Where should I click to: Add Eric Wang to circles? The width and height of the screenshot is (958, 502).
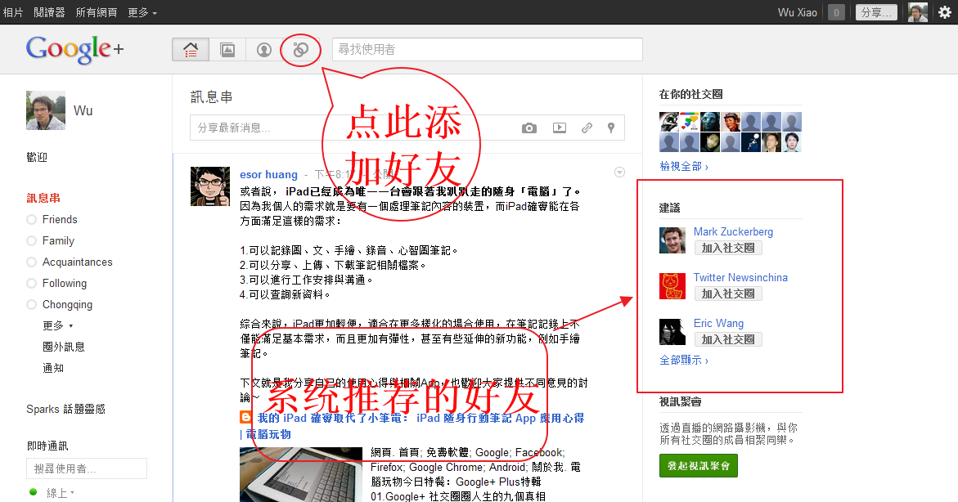[728, 339]
